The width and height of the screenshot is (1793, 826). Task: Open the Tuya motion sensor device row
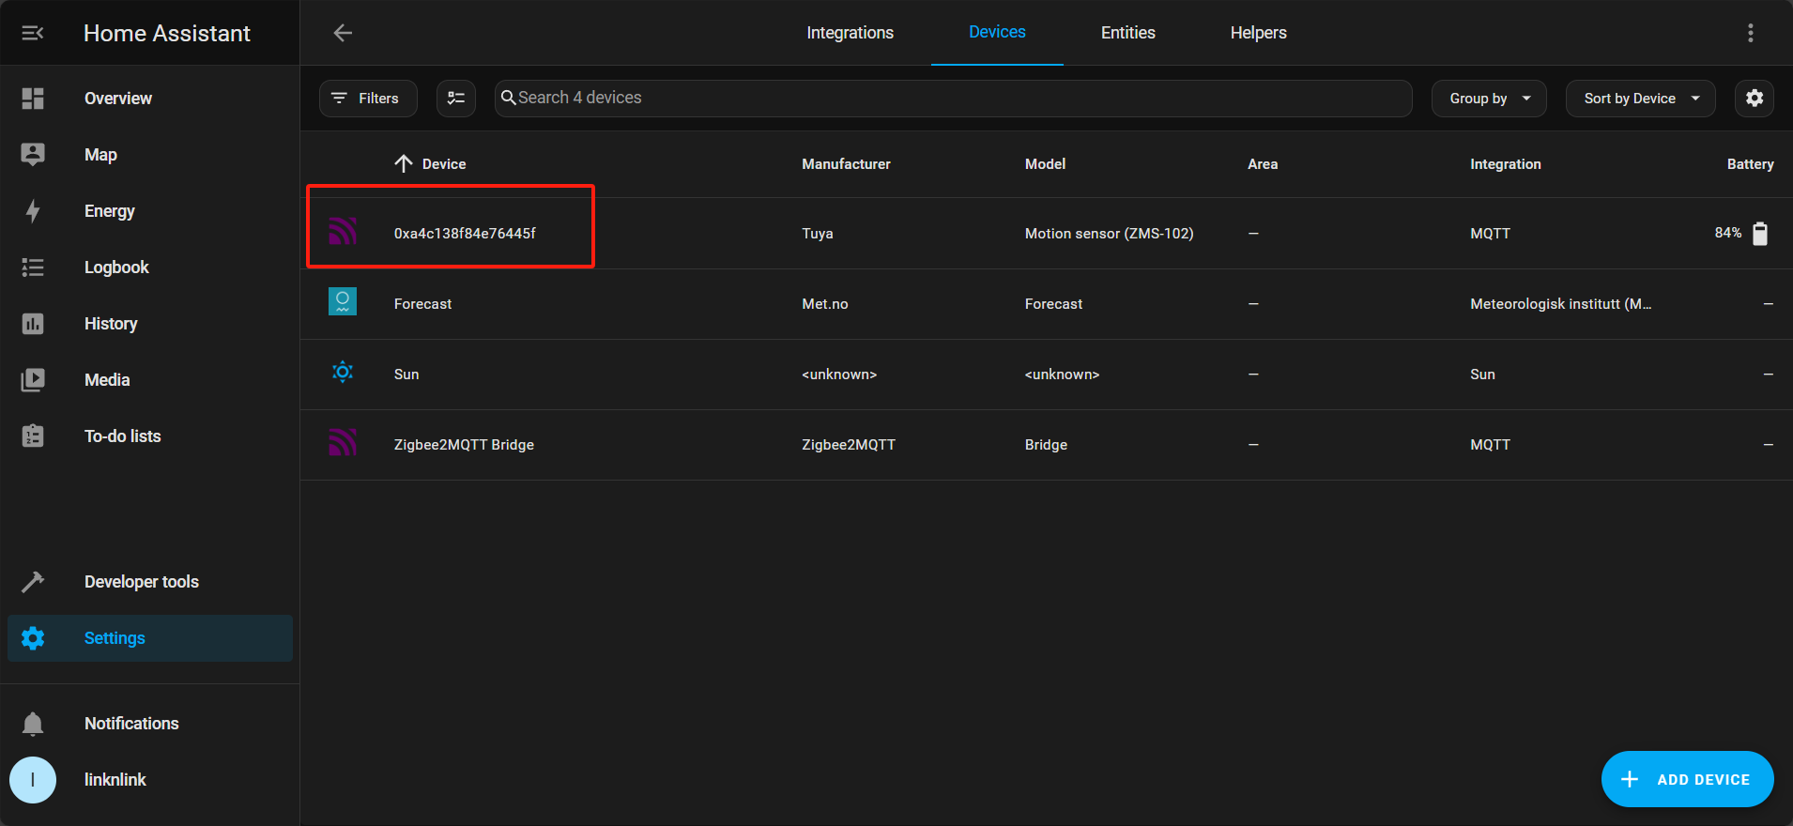pos(465,234)
